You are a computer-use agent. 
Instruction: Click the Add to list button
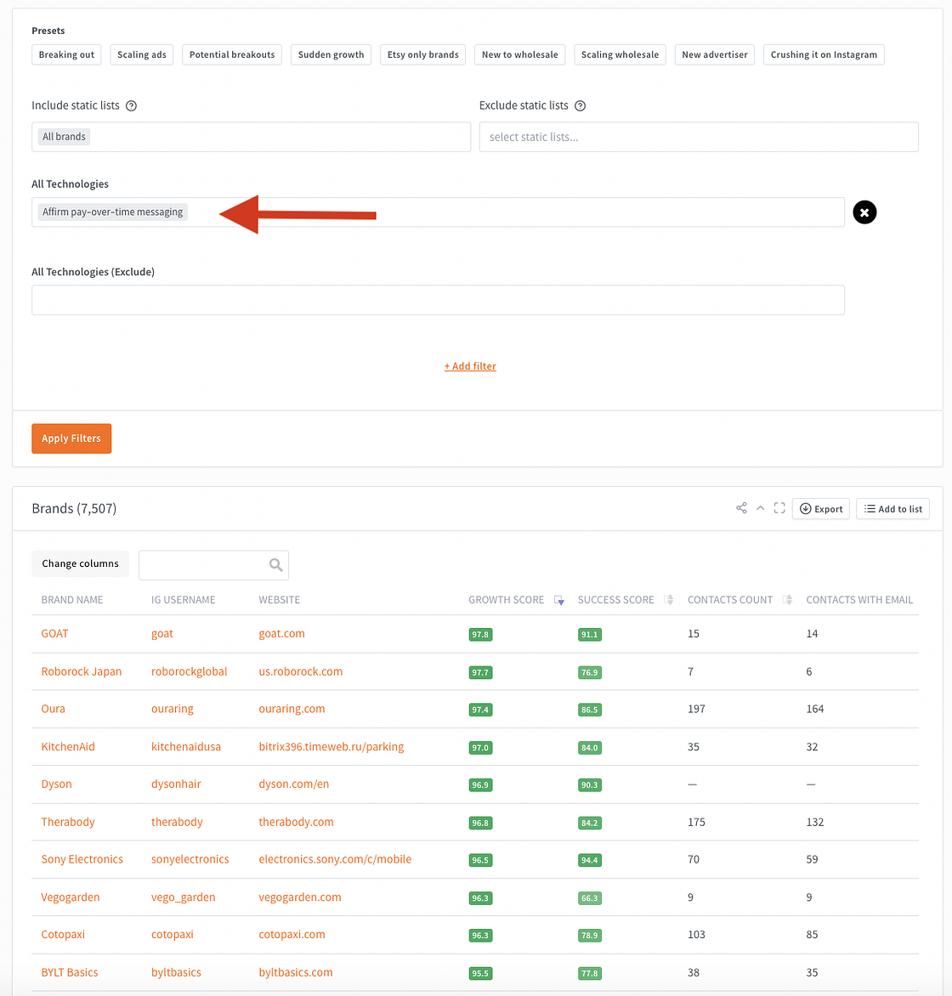(x=892, y=509)
